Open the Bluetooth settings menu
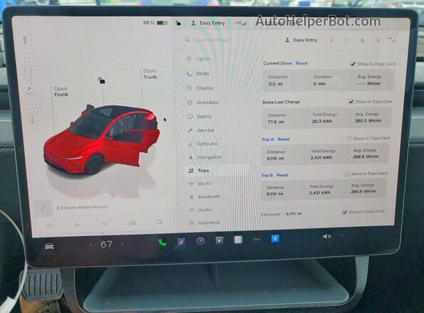The image size is (424, 313). point(205,197)
